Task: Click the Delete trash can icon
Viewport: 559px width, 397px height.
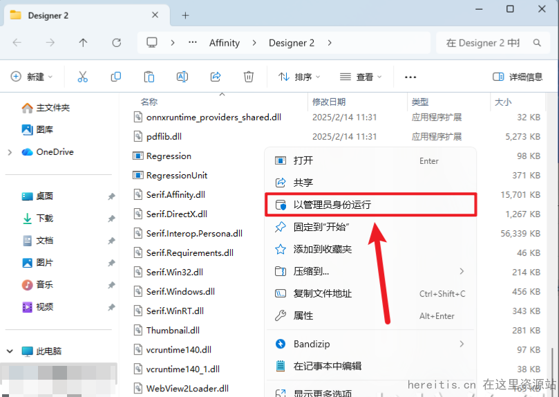Action: click(249, 77)
